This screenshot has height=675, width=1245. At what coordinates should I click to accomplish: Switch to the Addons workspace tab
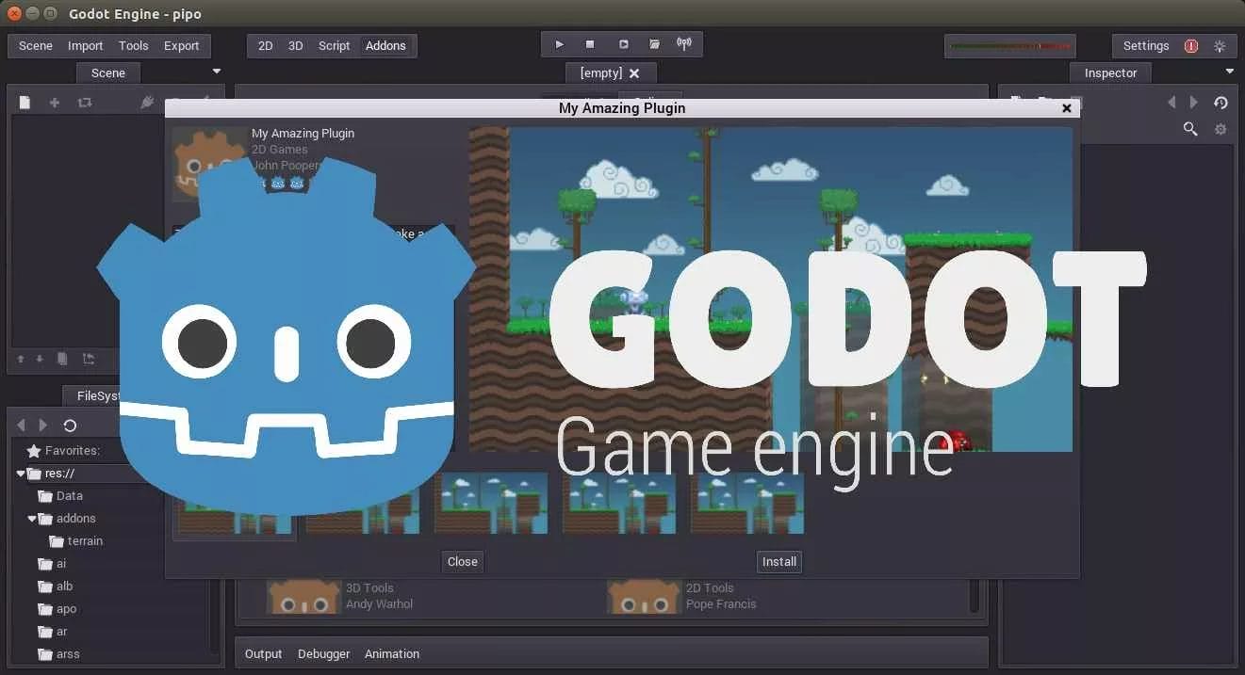[x=386, y=45]
